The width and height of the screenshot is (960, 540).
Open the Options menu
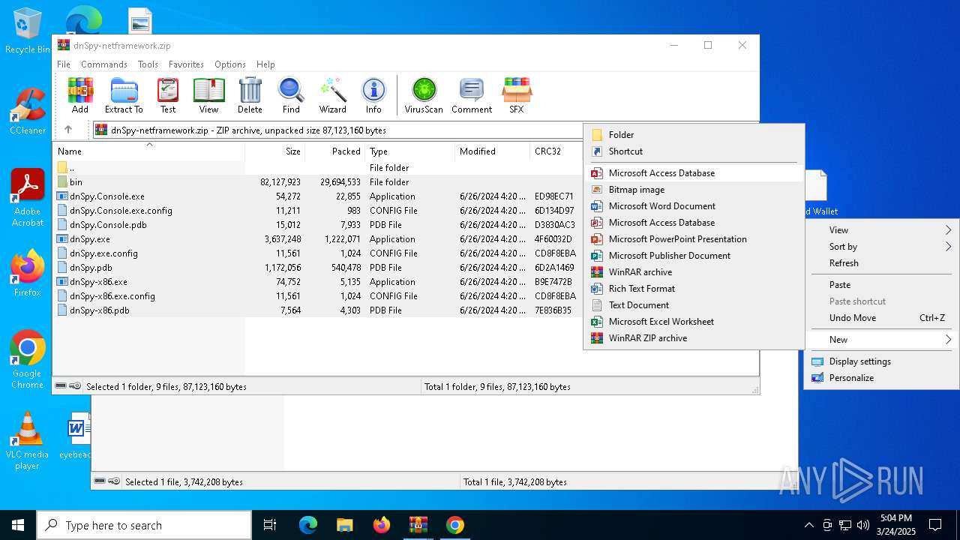click(x=230, y=64)
